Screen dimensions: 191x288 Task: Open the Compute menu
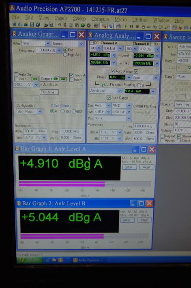[x=100, y=19]
